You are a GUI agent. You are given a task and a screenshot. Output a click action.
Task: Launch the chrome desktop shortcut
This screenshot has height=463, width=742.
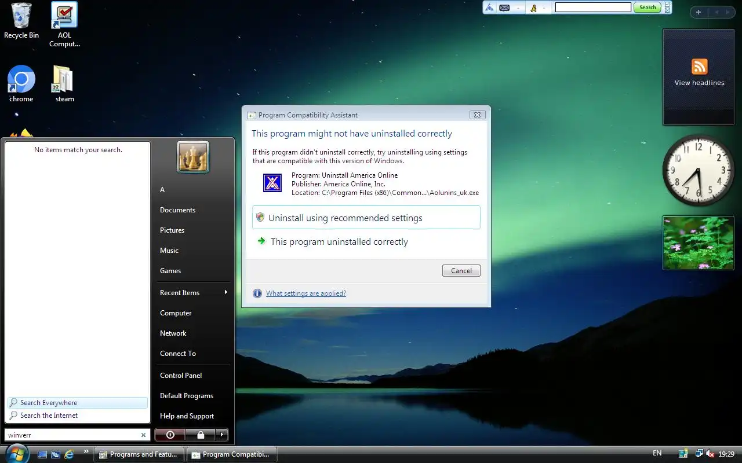coord(21,84)
